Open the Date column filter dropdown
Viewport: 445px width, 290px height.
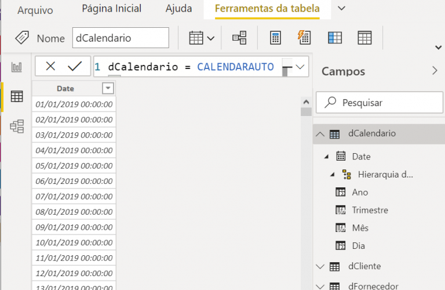click(107, 88)
